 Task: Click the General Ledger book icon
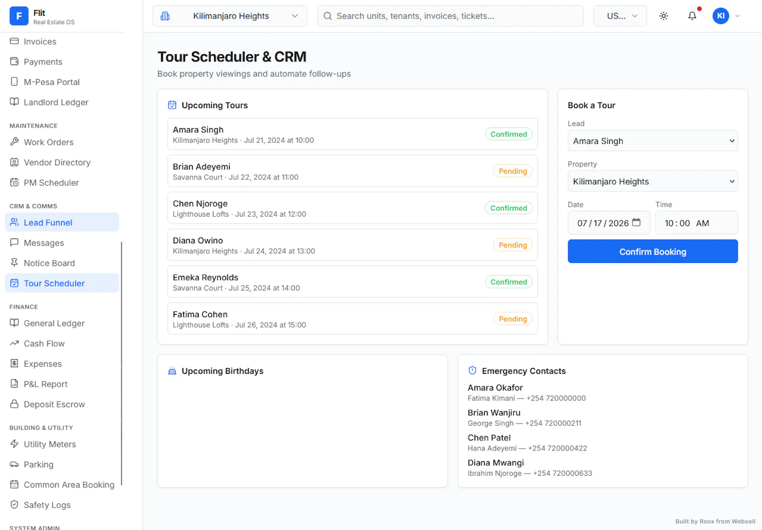[x=14, y=323]
